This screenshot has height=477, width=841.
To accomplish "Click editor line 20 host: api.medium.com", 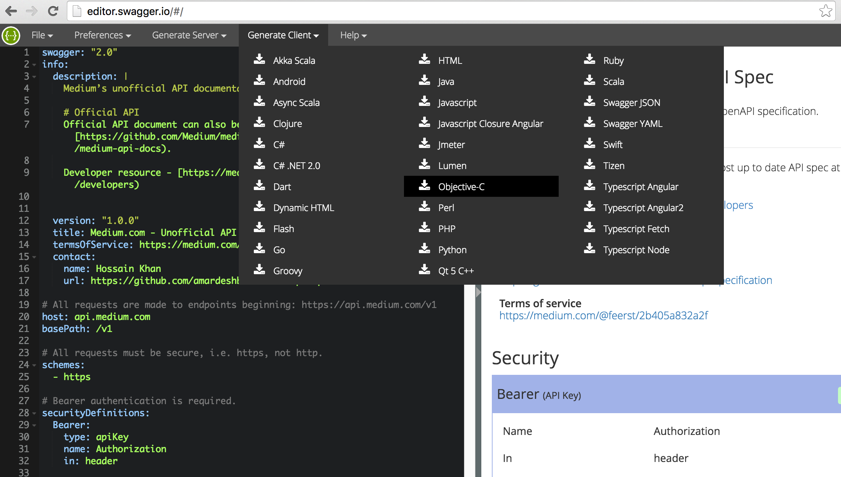I will pyautogui.click(x=96, y=317).
